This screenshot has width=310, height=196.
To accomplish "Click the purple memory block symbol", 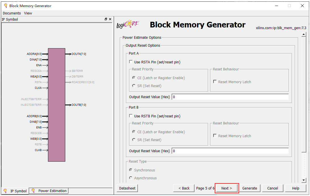I will point(57,105).
